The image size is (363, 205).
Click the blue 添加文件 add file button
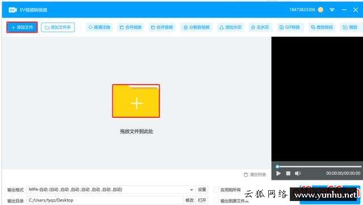tap(22, 27)
